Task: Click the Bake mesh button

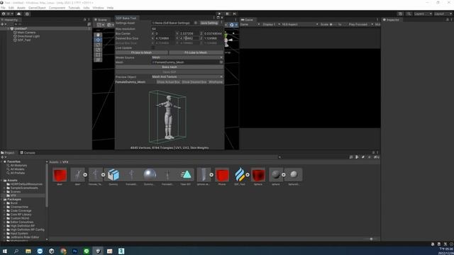Action: click(x=170, y=67)
